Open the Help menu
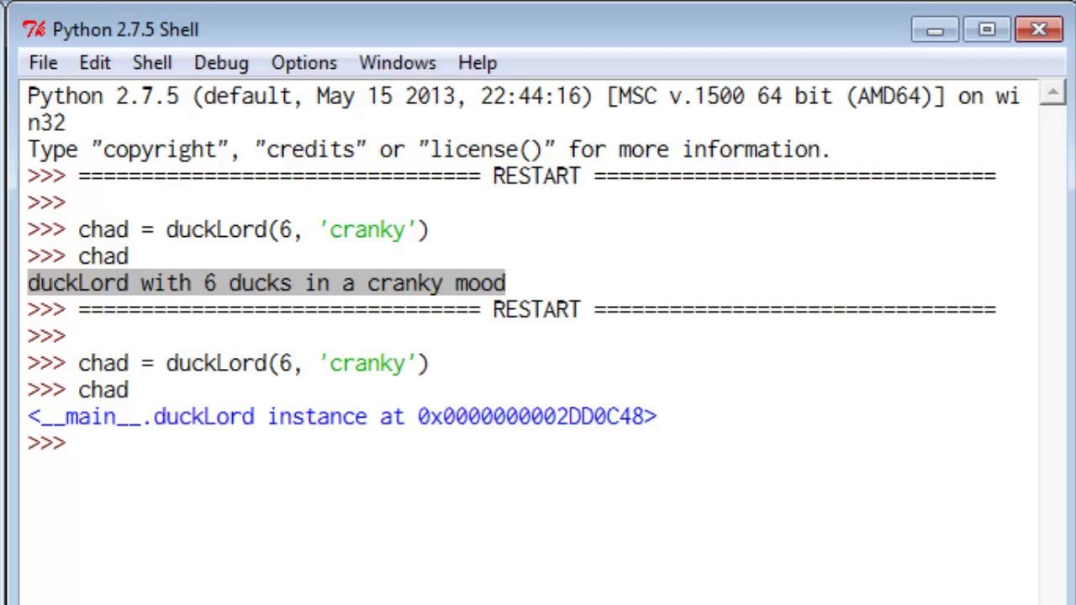The height and width of the screenshot is (605, 1076). [477, 63]
